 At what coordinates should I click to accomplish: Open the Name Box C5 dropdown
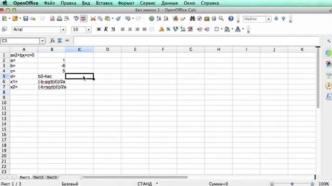[x=43, y=41]
